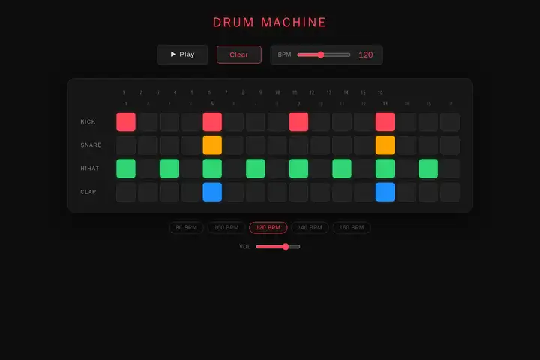540x360 pixels.
Task: Enable the Kick pad at step 2
Action: (x=148, y=122)
